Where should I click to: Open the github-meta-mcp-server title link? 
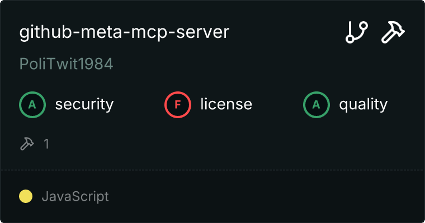point(124,33)
